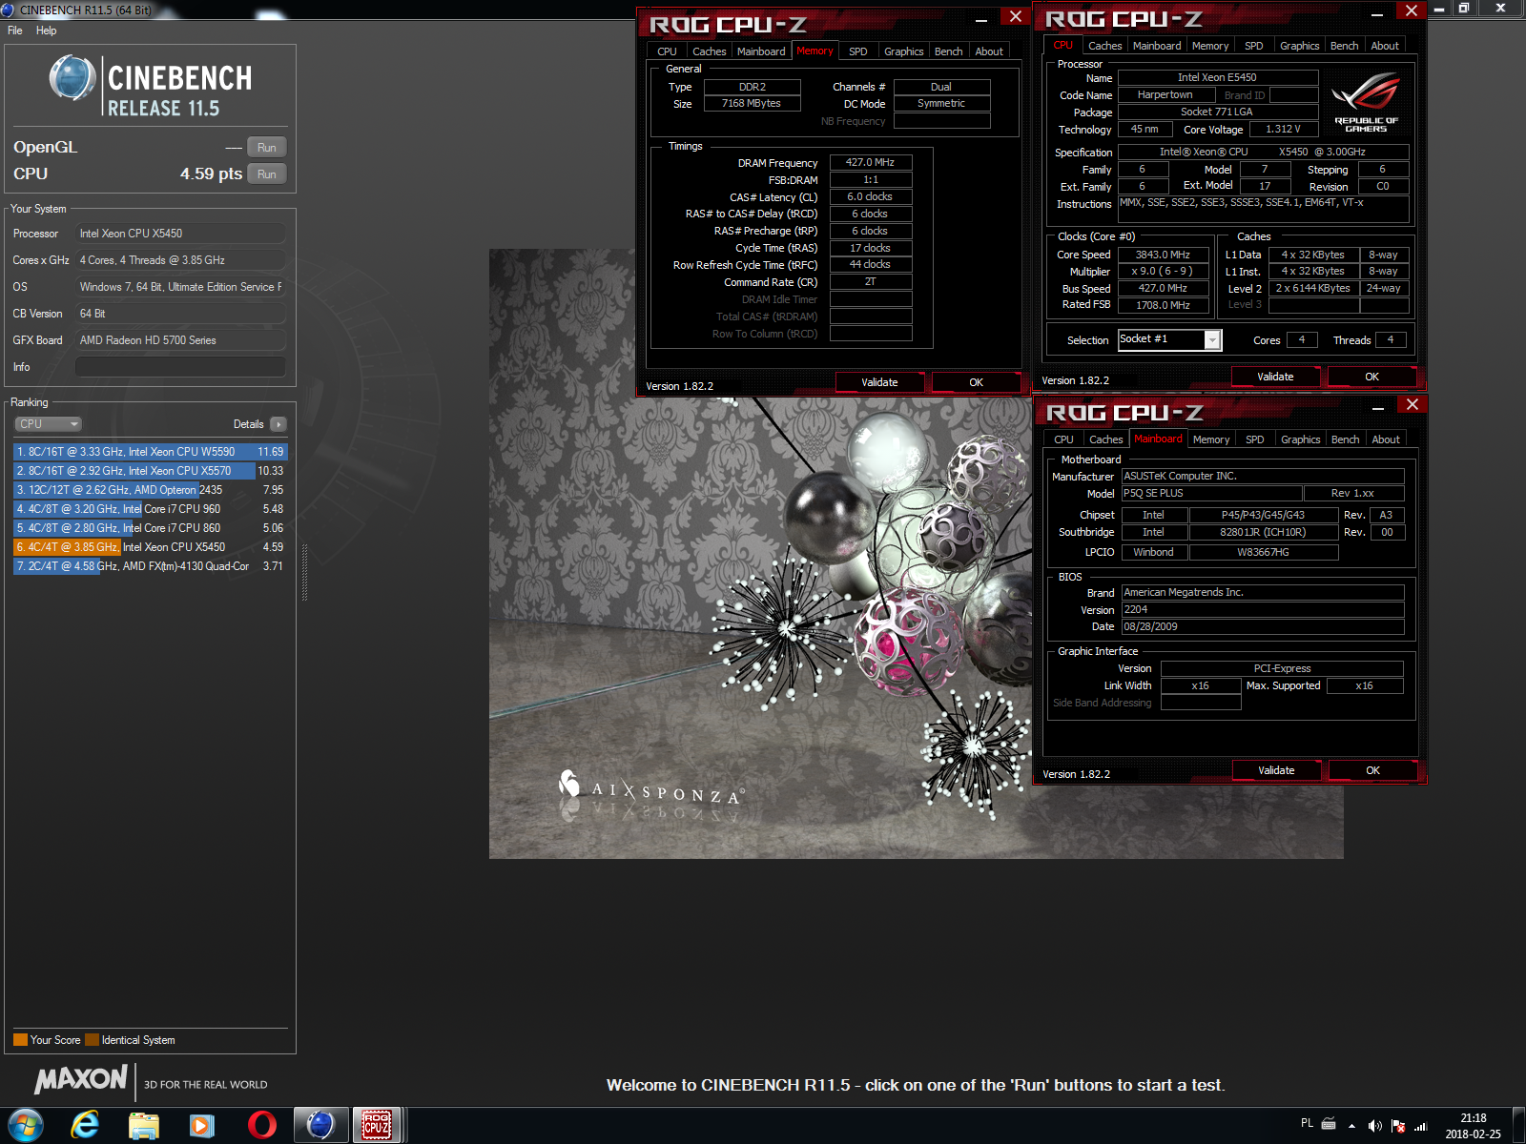Click Processor field Intel Xeon CPU X5450

click(x=180, y=234)
